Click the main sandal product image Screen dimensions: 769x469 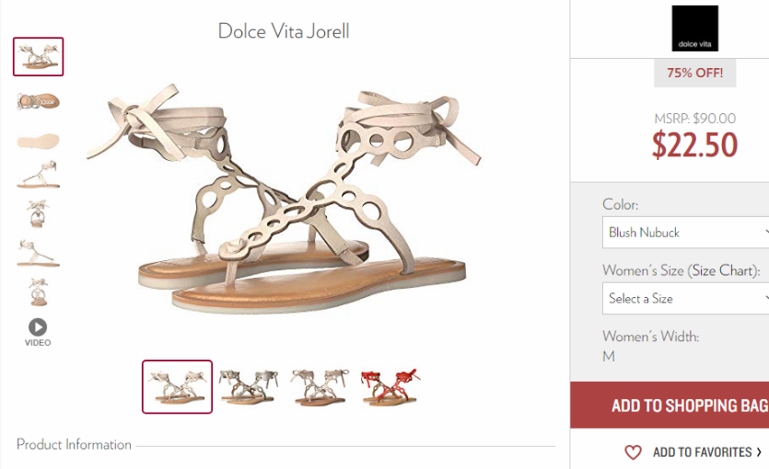click(284, 199)
